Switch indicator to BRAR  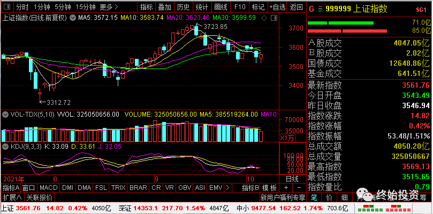click(x=138, y=188)
